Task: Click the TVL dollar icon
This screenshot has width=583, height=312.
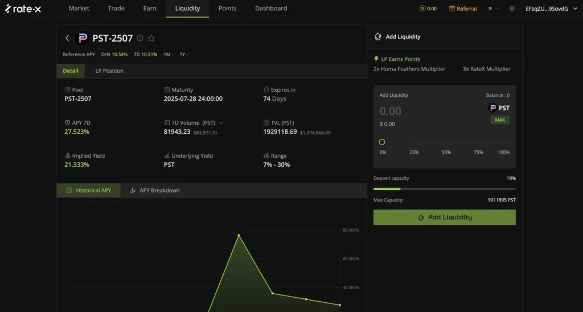Action: click(266, 123)
